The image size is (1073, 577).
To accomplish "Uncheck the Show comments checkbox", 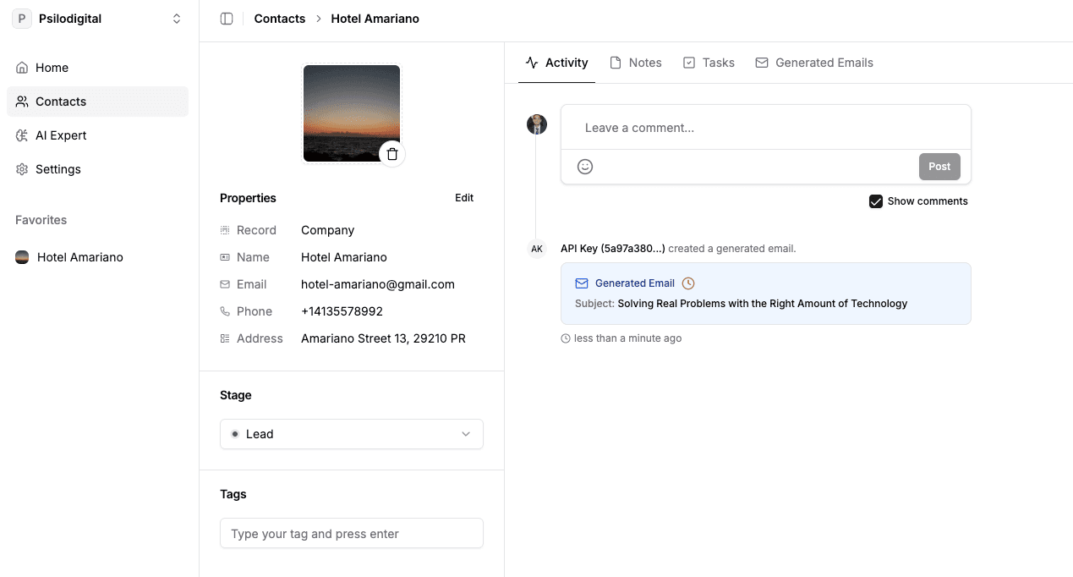I will (x=876, y=201).
